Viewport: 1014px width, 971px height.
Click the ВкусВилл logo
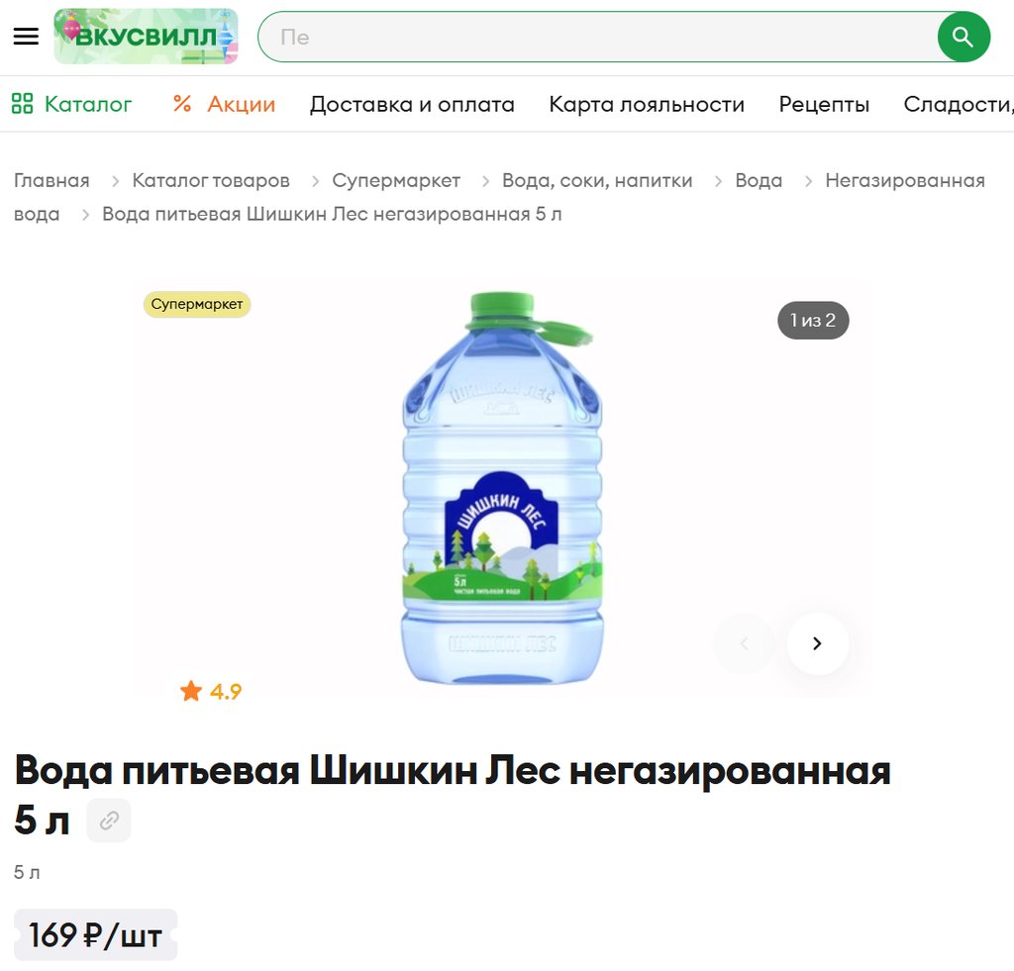(147, 37)
